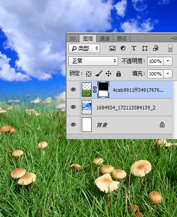The height and width of the screenshot is (217, 177).
Task: Expand the 不透明度 opacity arrow
Action: click(168, 61)
